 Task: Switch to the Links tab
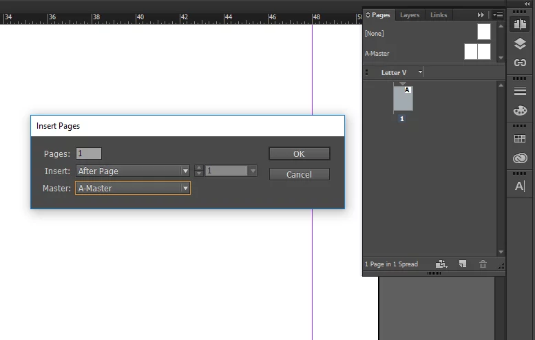tap(439, 15)
